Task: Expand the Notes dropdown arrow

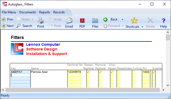Action: (33, 19)
